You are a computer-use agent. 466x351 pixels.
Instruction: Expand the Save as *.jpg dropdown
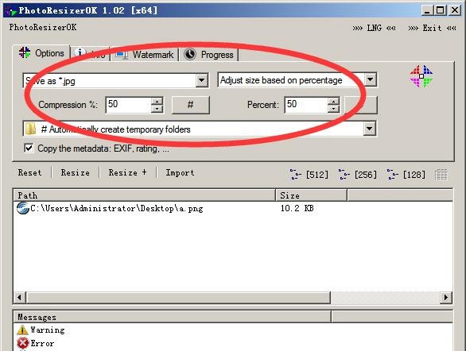tap(201, 80)
